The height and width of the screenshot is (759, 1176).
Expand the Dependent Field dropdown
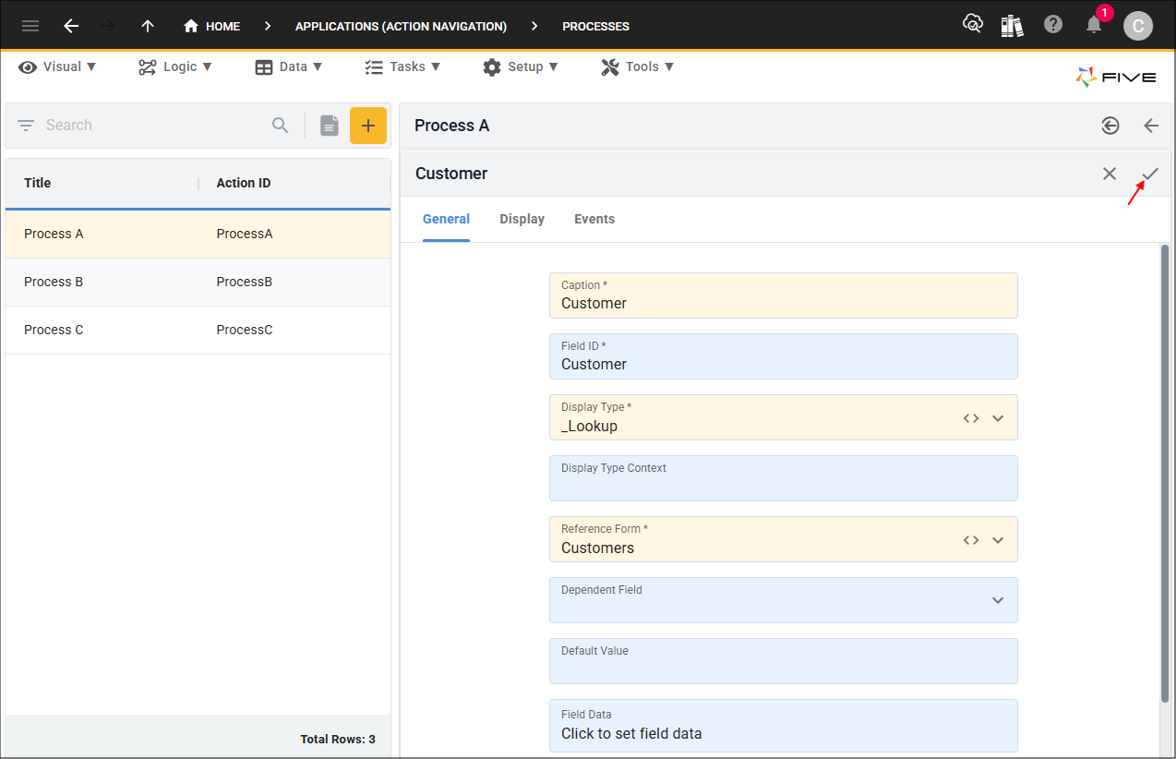click(998, 600)
